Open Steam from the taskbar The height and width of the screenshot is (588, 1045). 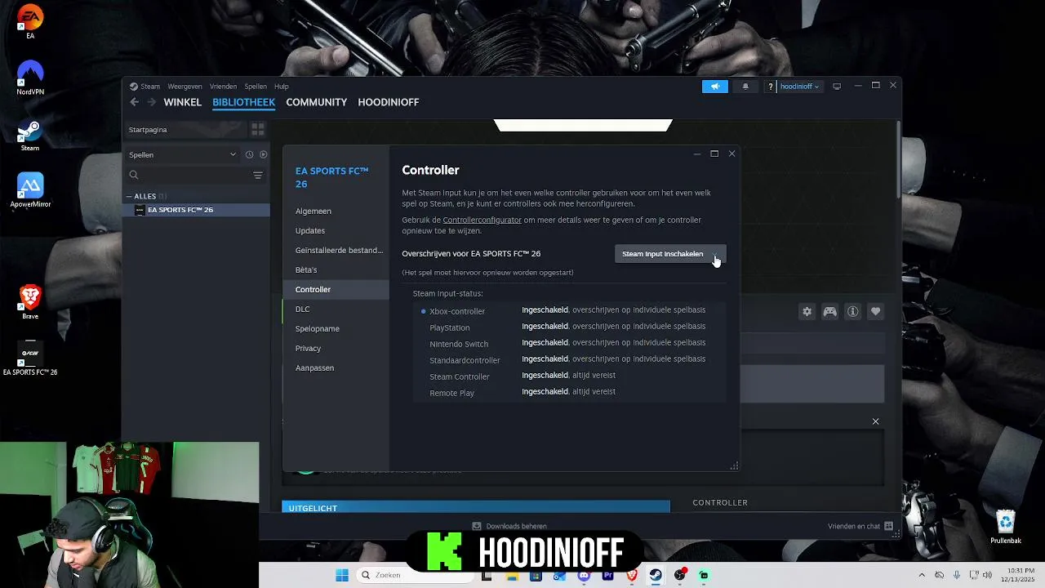click(x=656, y=575)
